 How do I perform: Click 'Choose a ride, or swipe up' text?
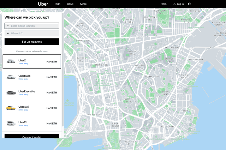32,51
